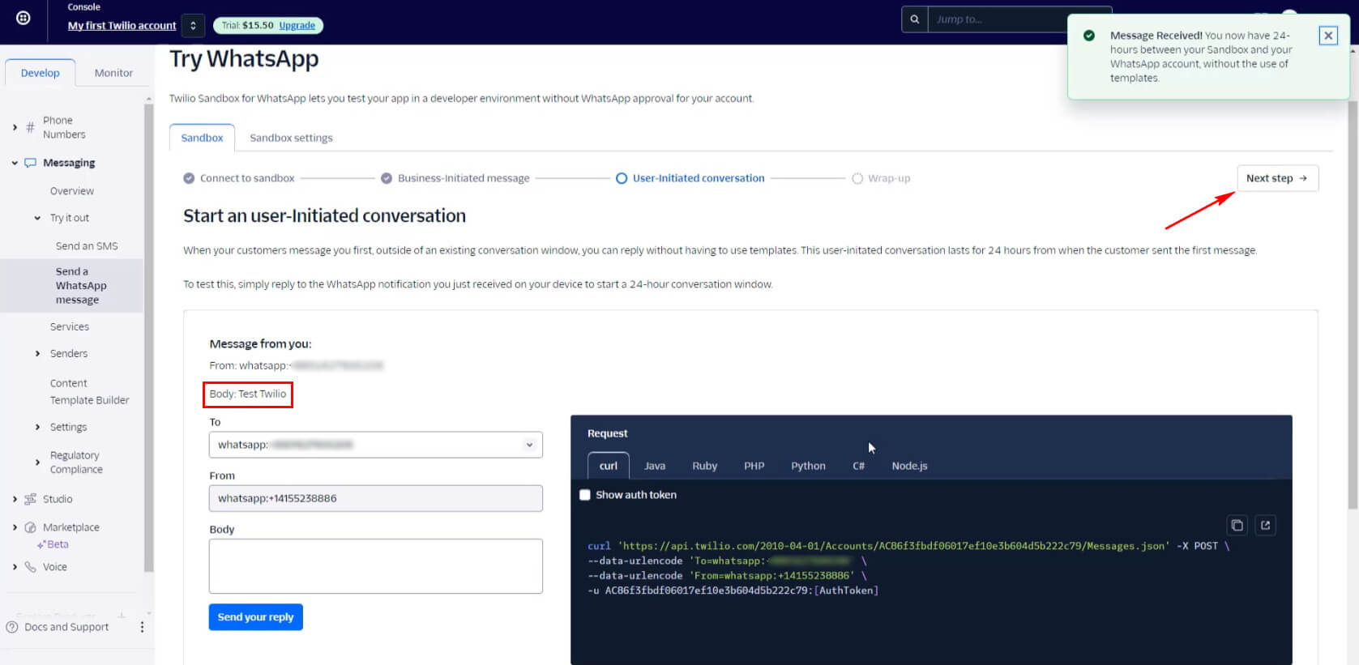Click the Docs and Support help icon
The image size is (1359, 665).
click(x=12, y=627)
